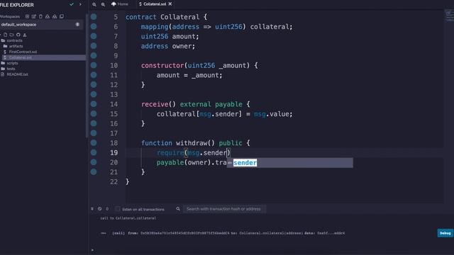Toggle the breakpoint dot on line 20
Viewport: 454px width, 255px height.
(x=94, y=162)
